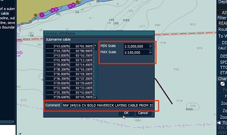227x135 pixels.
Task: Click the black cable line segment
Action: pyautogui.click(x=164, y=91)
